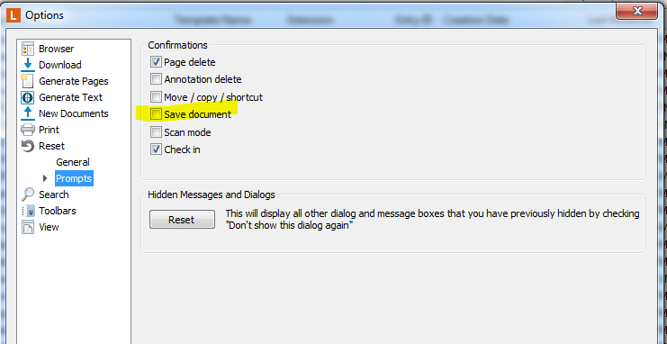Image resolution: width=667 pixels, height=344 pixels.
Task: Enable Move / copy / shortcut confirmation
Action: tap(156, 97)
